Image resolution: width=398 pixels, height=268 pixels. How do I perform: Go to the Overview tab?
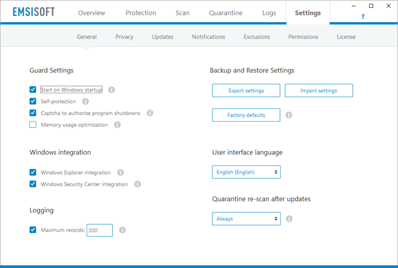click(92, 13)
